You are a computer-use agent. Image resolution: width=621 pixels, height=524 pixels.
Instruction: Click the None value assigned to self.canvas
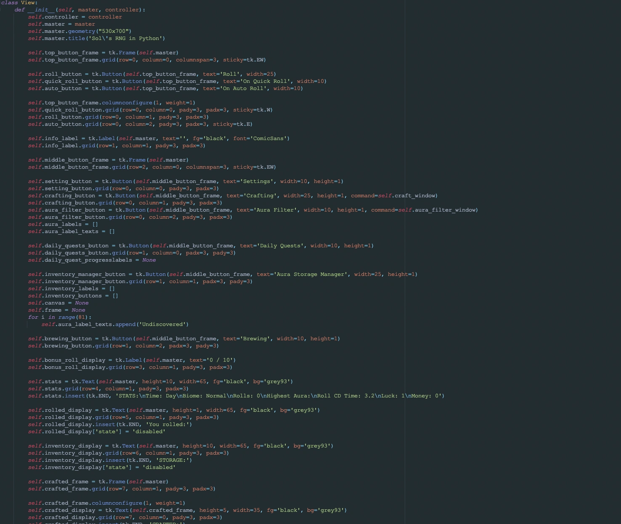pos(82,303)
